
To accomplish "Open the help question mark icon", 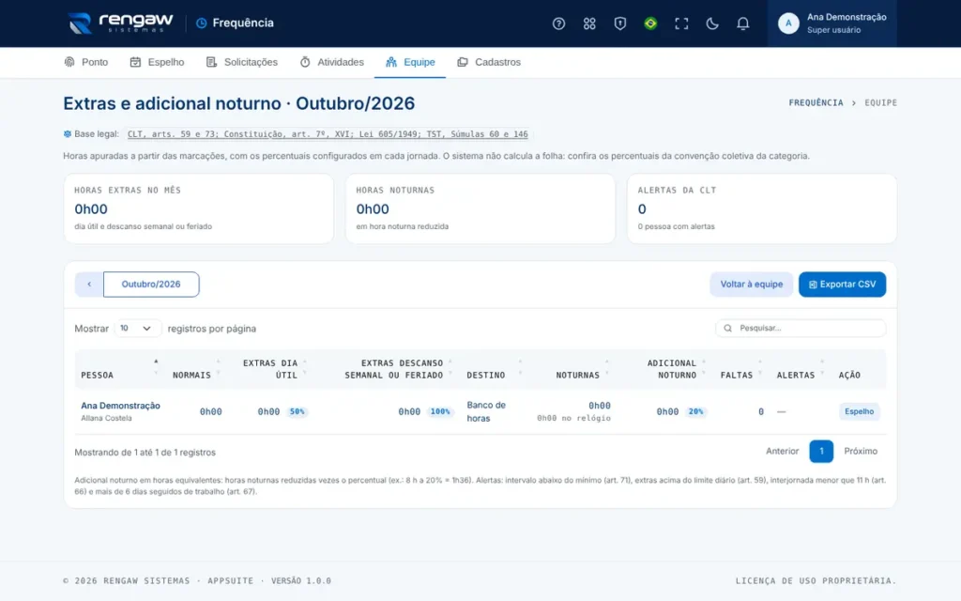I will coord(558,23).
